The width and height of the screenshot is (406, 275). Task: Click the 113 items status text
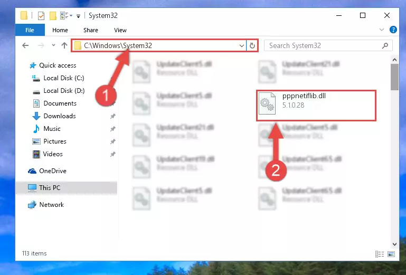tap(34, 253)
